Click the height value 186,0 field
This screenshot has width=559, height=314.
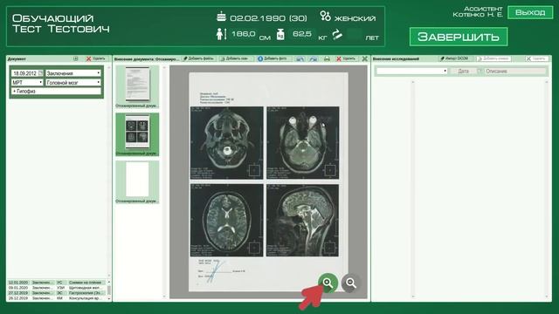point(244,34)
